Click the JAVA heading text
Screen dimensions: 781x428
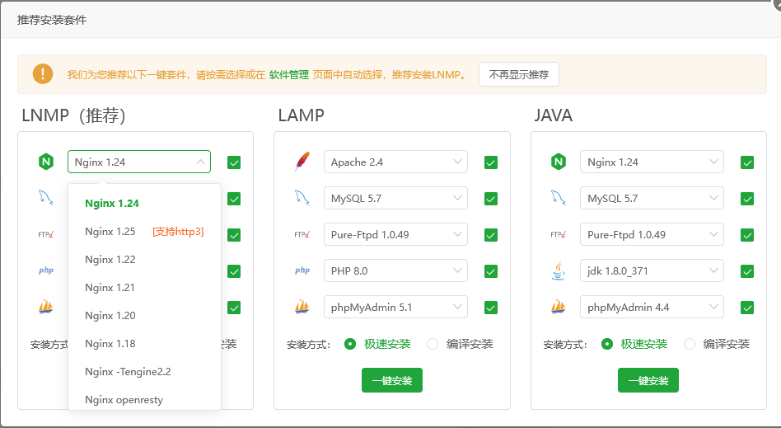(x=554, y=115)
